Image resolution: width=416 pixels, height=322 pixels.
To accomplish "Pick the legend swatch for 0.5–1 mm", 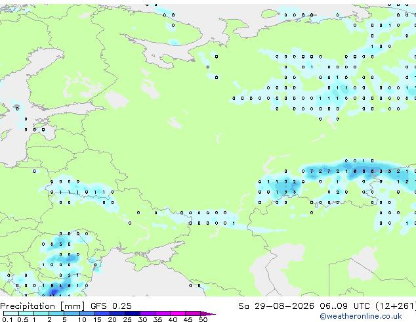I will point(26,313).
